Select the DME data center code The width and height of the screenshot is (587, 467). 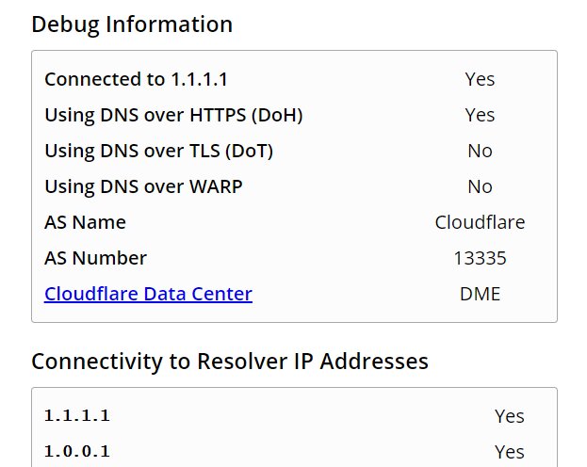tap(480, 294)
